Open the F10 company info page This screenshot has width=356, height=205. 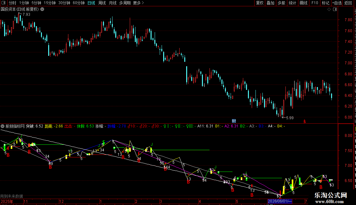315,3
